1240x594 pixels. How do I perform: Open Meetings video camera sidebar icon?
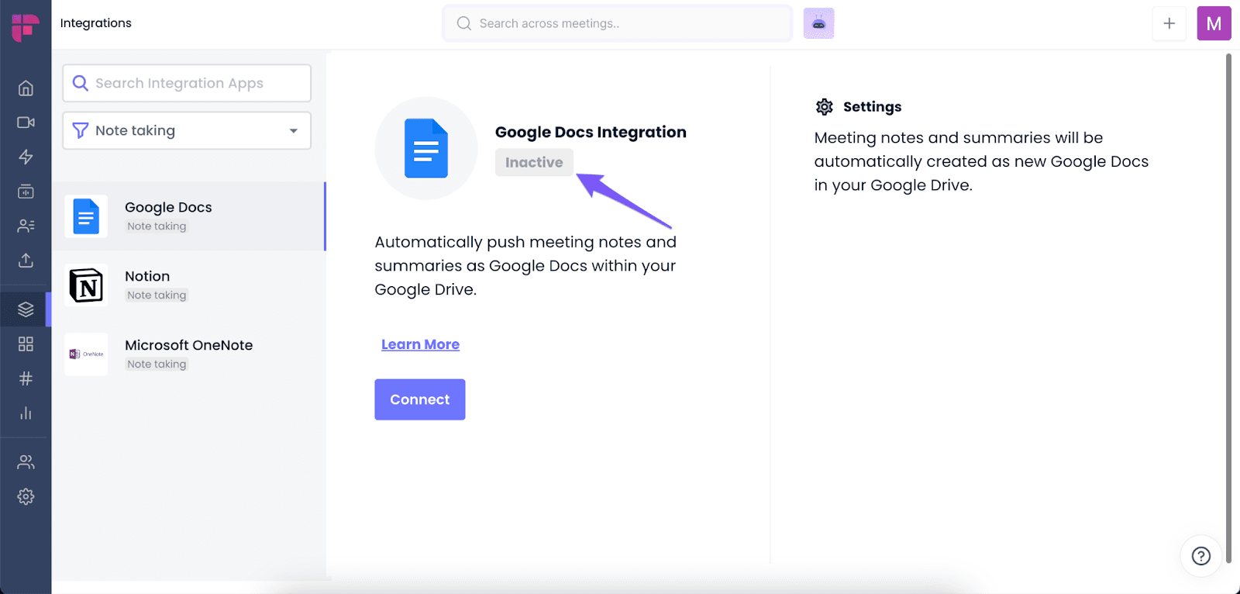(x=26, y=123)
